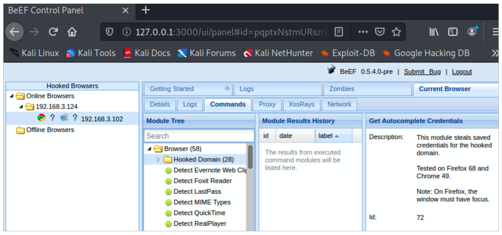The width and height of the screenshot is (502, 235).
Task: Collapse the Online Browsers tree node
Action: [x=11, y=96]
